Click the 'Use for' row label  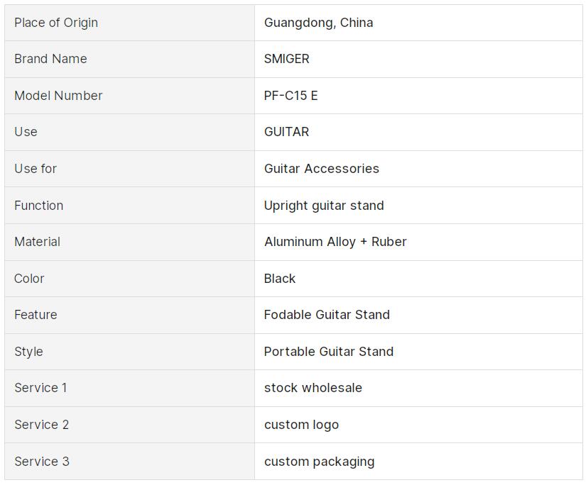(36, 169)
